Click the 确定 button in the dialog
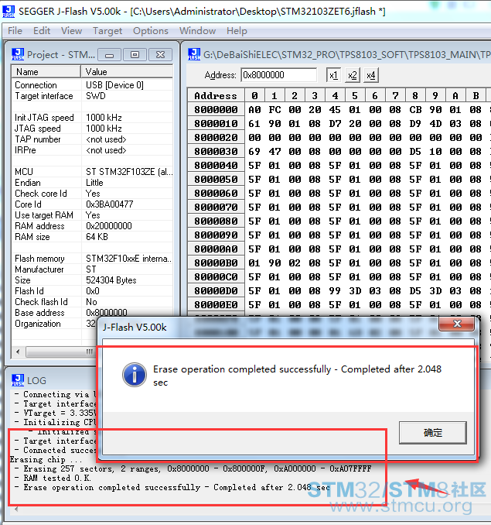The height and width of the screenshot is (525, 491). (432, 433)
